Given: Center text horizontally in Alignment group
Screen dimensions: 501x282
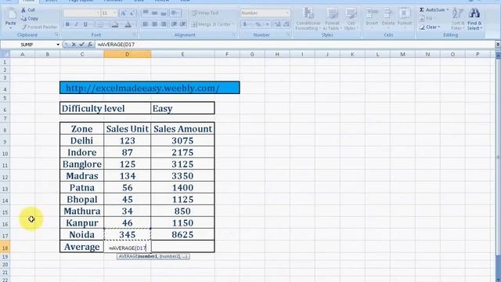Looking at the screenshot, I should pos(155,24).
